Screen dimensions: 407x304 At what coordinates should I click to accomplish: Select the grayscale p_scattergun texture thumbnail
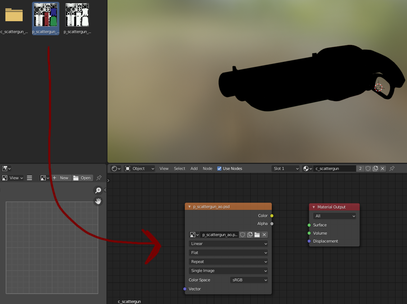coord(77,15)
